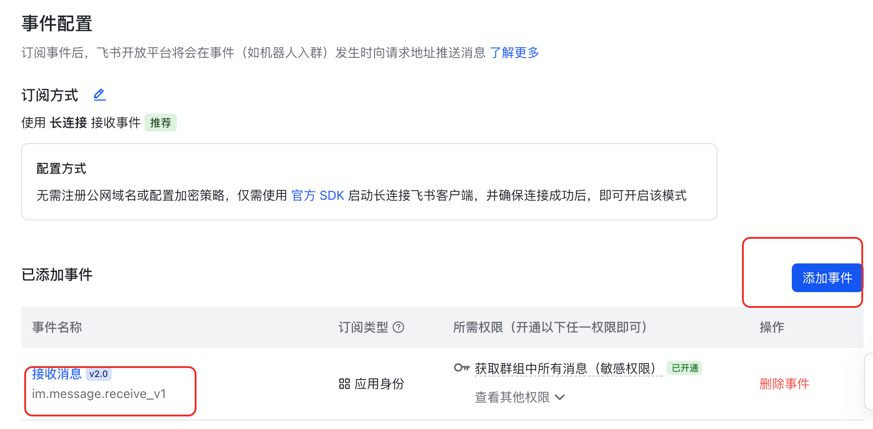Click the im.message.receive_v1 event identifier
The width and height of the screenshot is (873, 429).
click(x=99, y=394)
